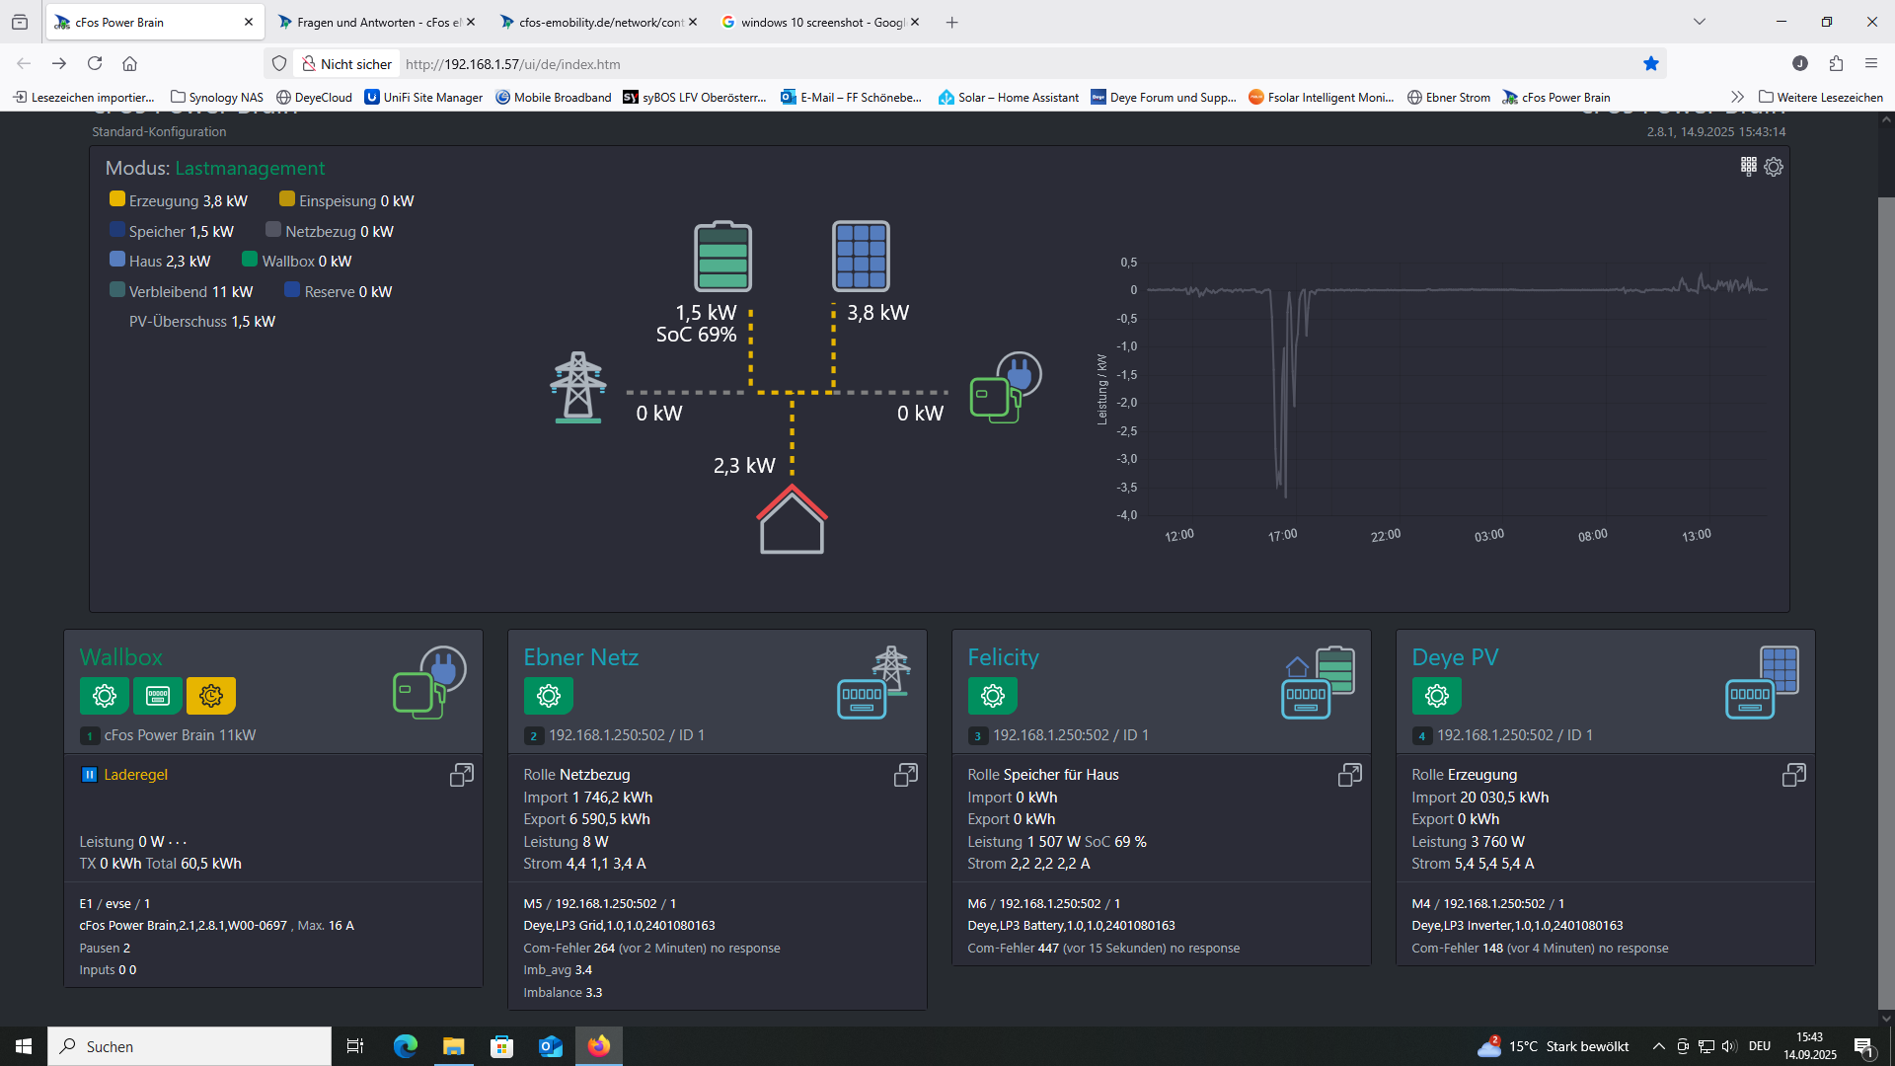Open Microsoft Edge from taskbar
Image resolution: width=1895 pixels, height=1066 pixels.
click(405, 1046)
